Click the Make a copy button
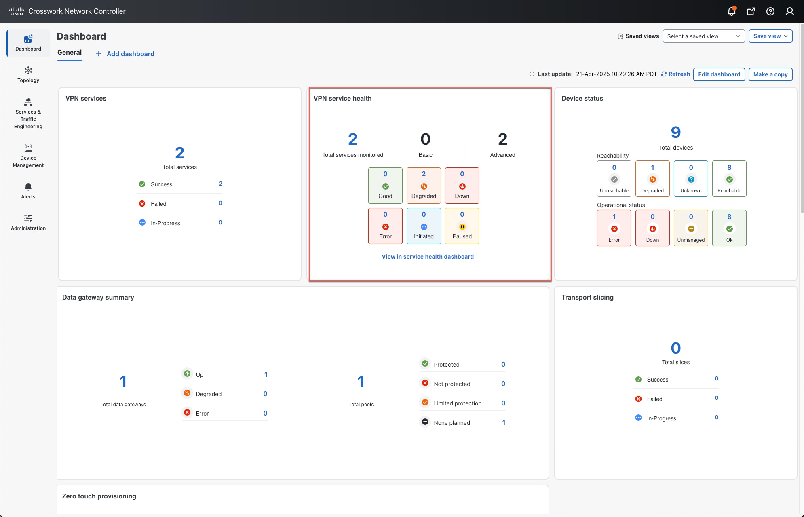Screen dimensions: 804x517 [770, 74]
